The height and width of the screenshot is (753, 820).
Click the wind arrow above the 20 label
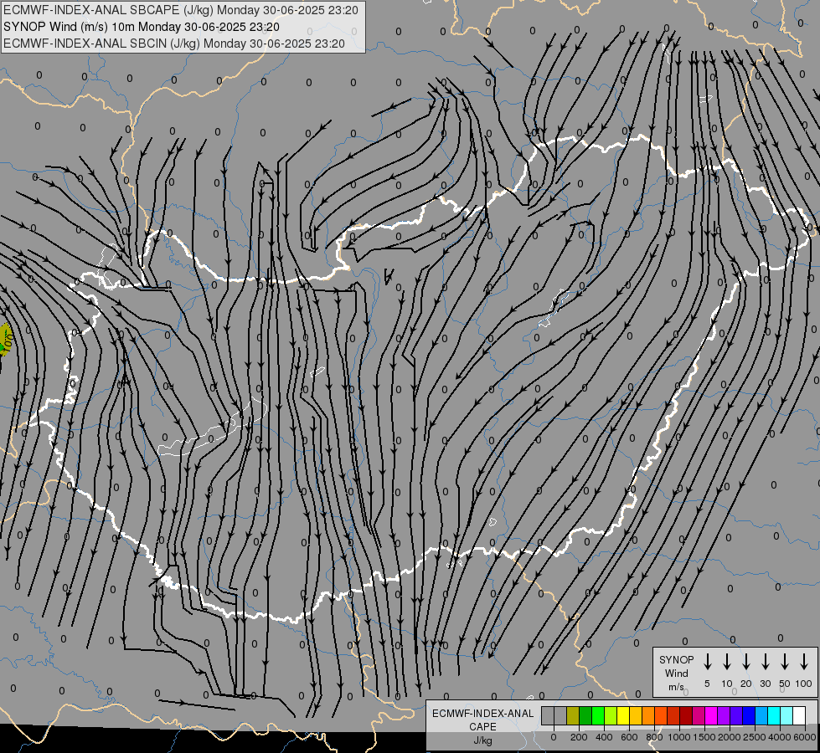tap(746, 661)
